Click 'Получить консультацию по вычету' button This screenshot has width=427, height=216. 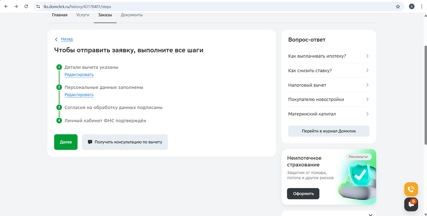[x=125, y=142]
